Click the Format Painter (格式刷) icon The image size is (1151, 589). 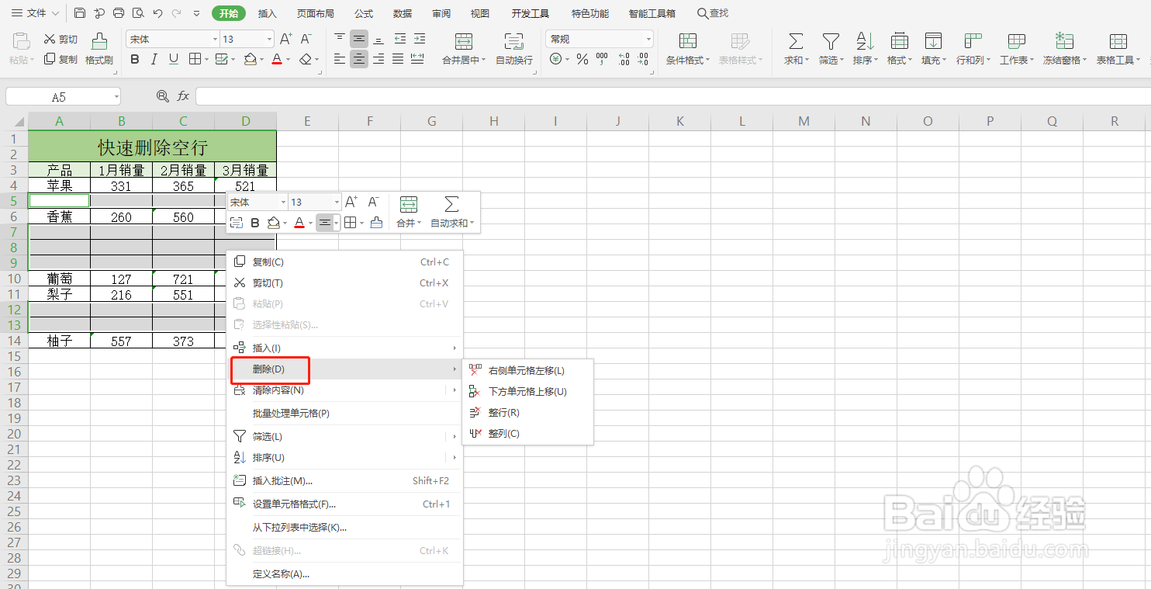[x=99, y=42]
